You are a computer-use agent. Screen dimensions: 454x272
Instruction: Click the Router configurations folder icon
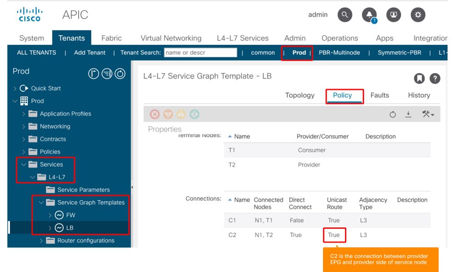click(x=50, y=241)
